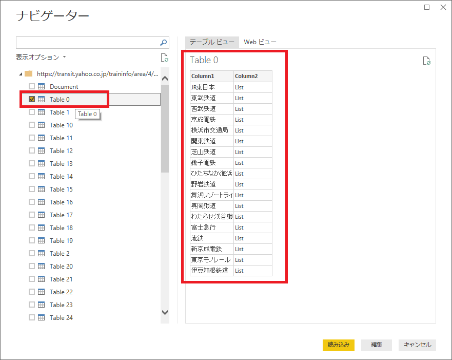Click the table icon beside Table 17
Image resolution: width=452 pixels, height=360 pixels.
coord(42,215)
